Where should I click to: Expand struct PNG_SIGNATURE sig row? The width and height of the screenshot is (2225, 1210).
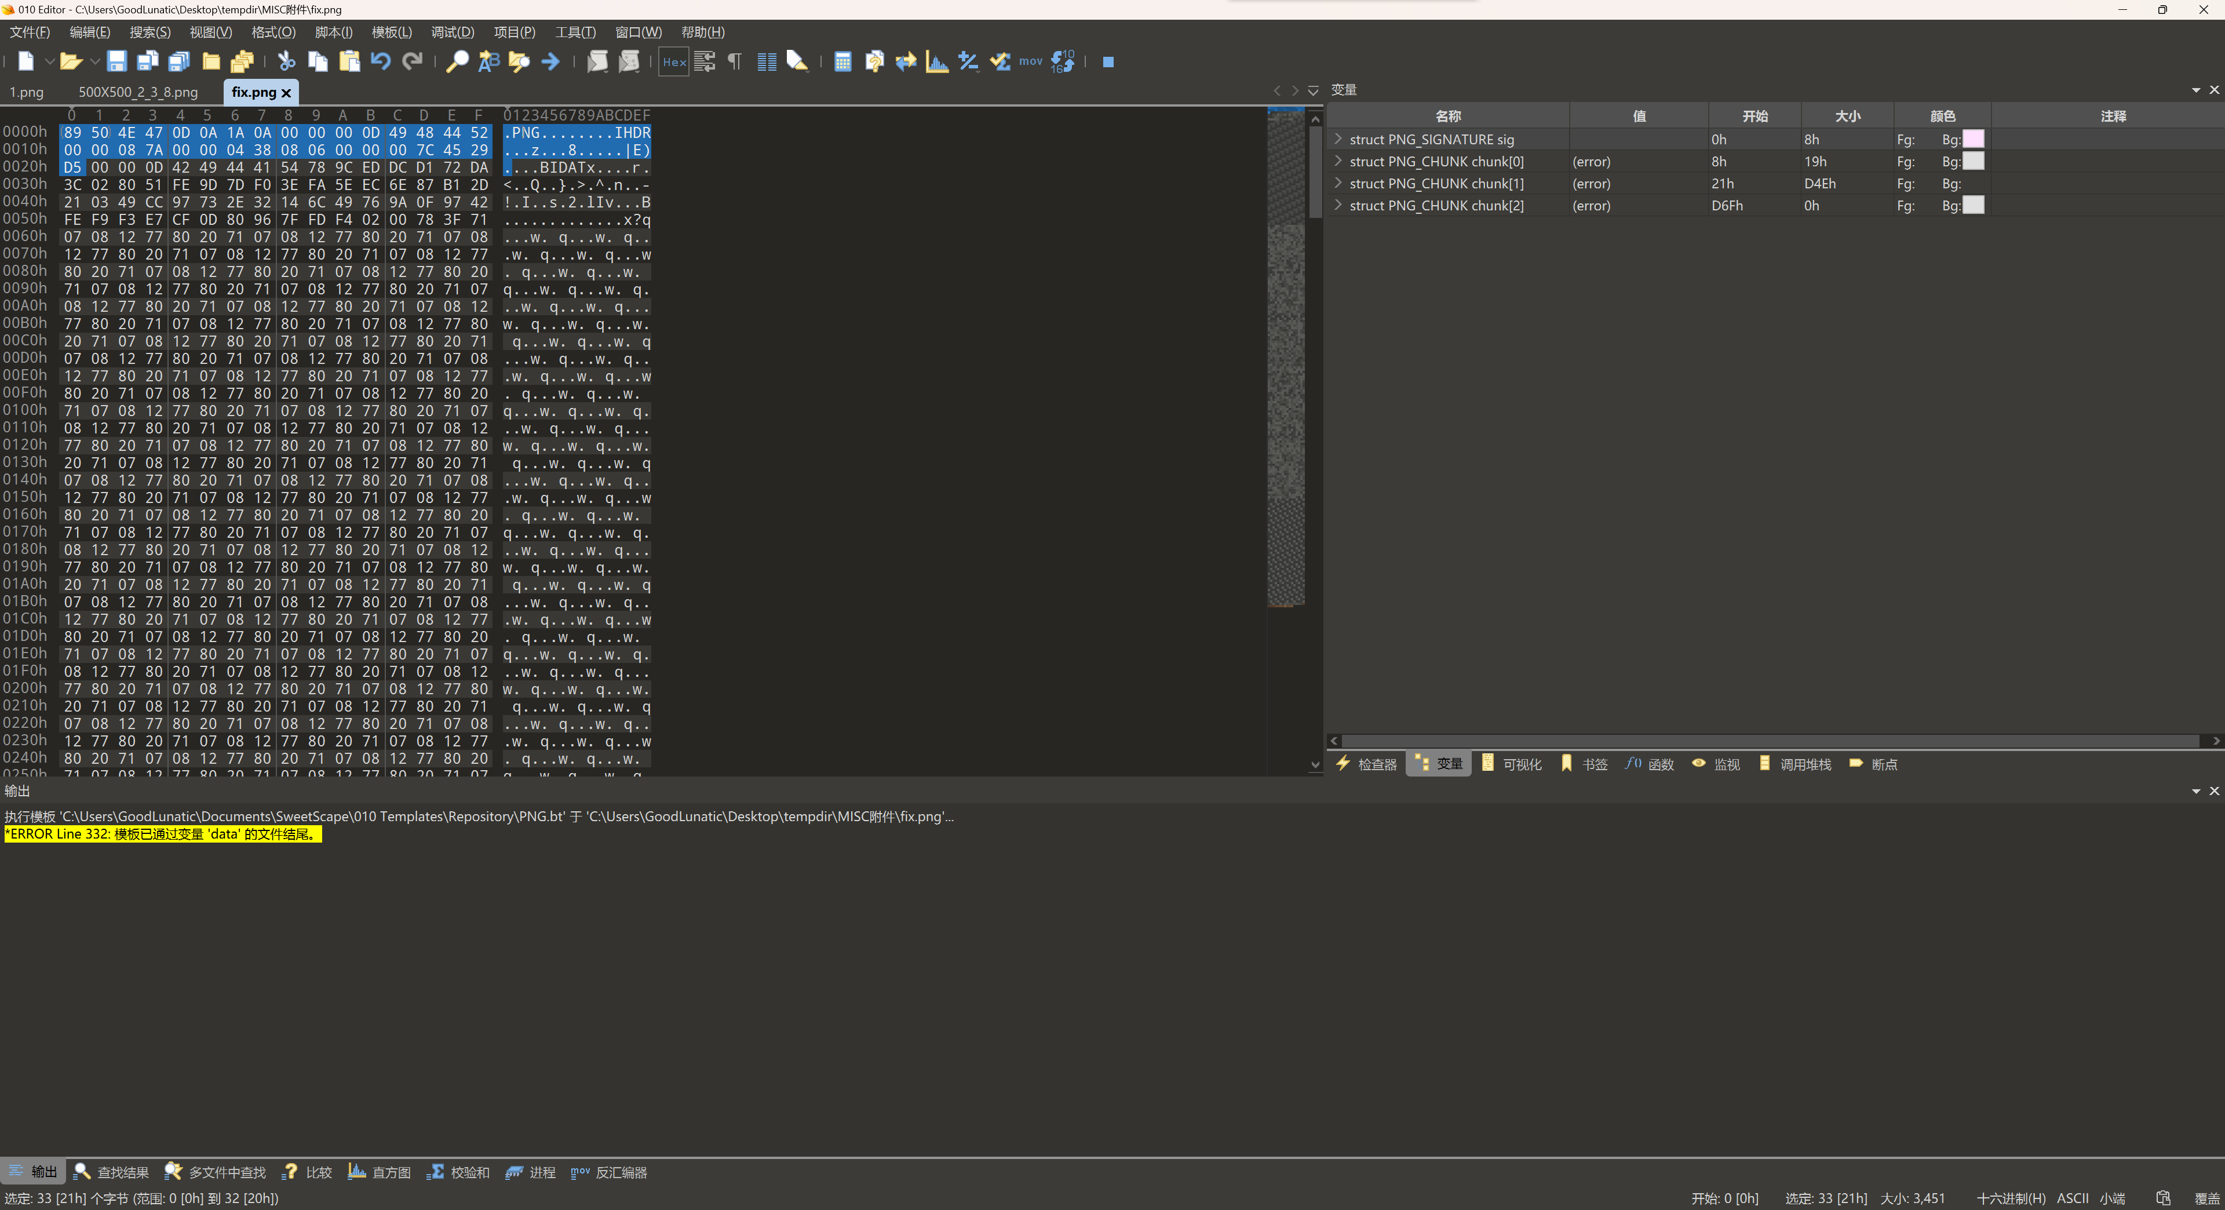tap(1338, 139)
